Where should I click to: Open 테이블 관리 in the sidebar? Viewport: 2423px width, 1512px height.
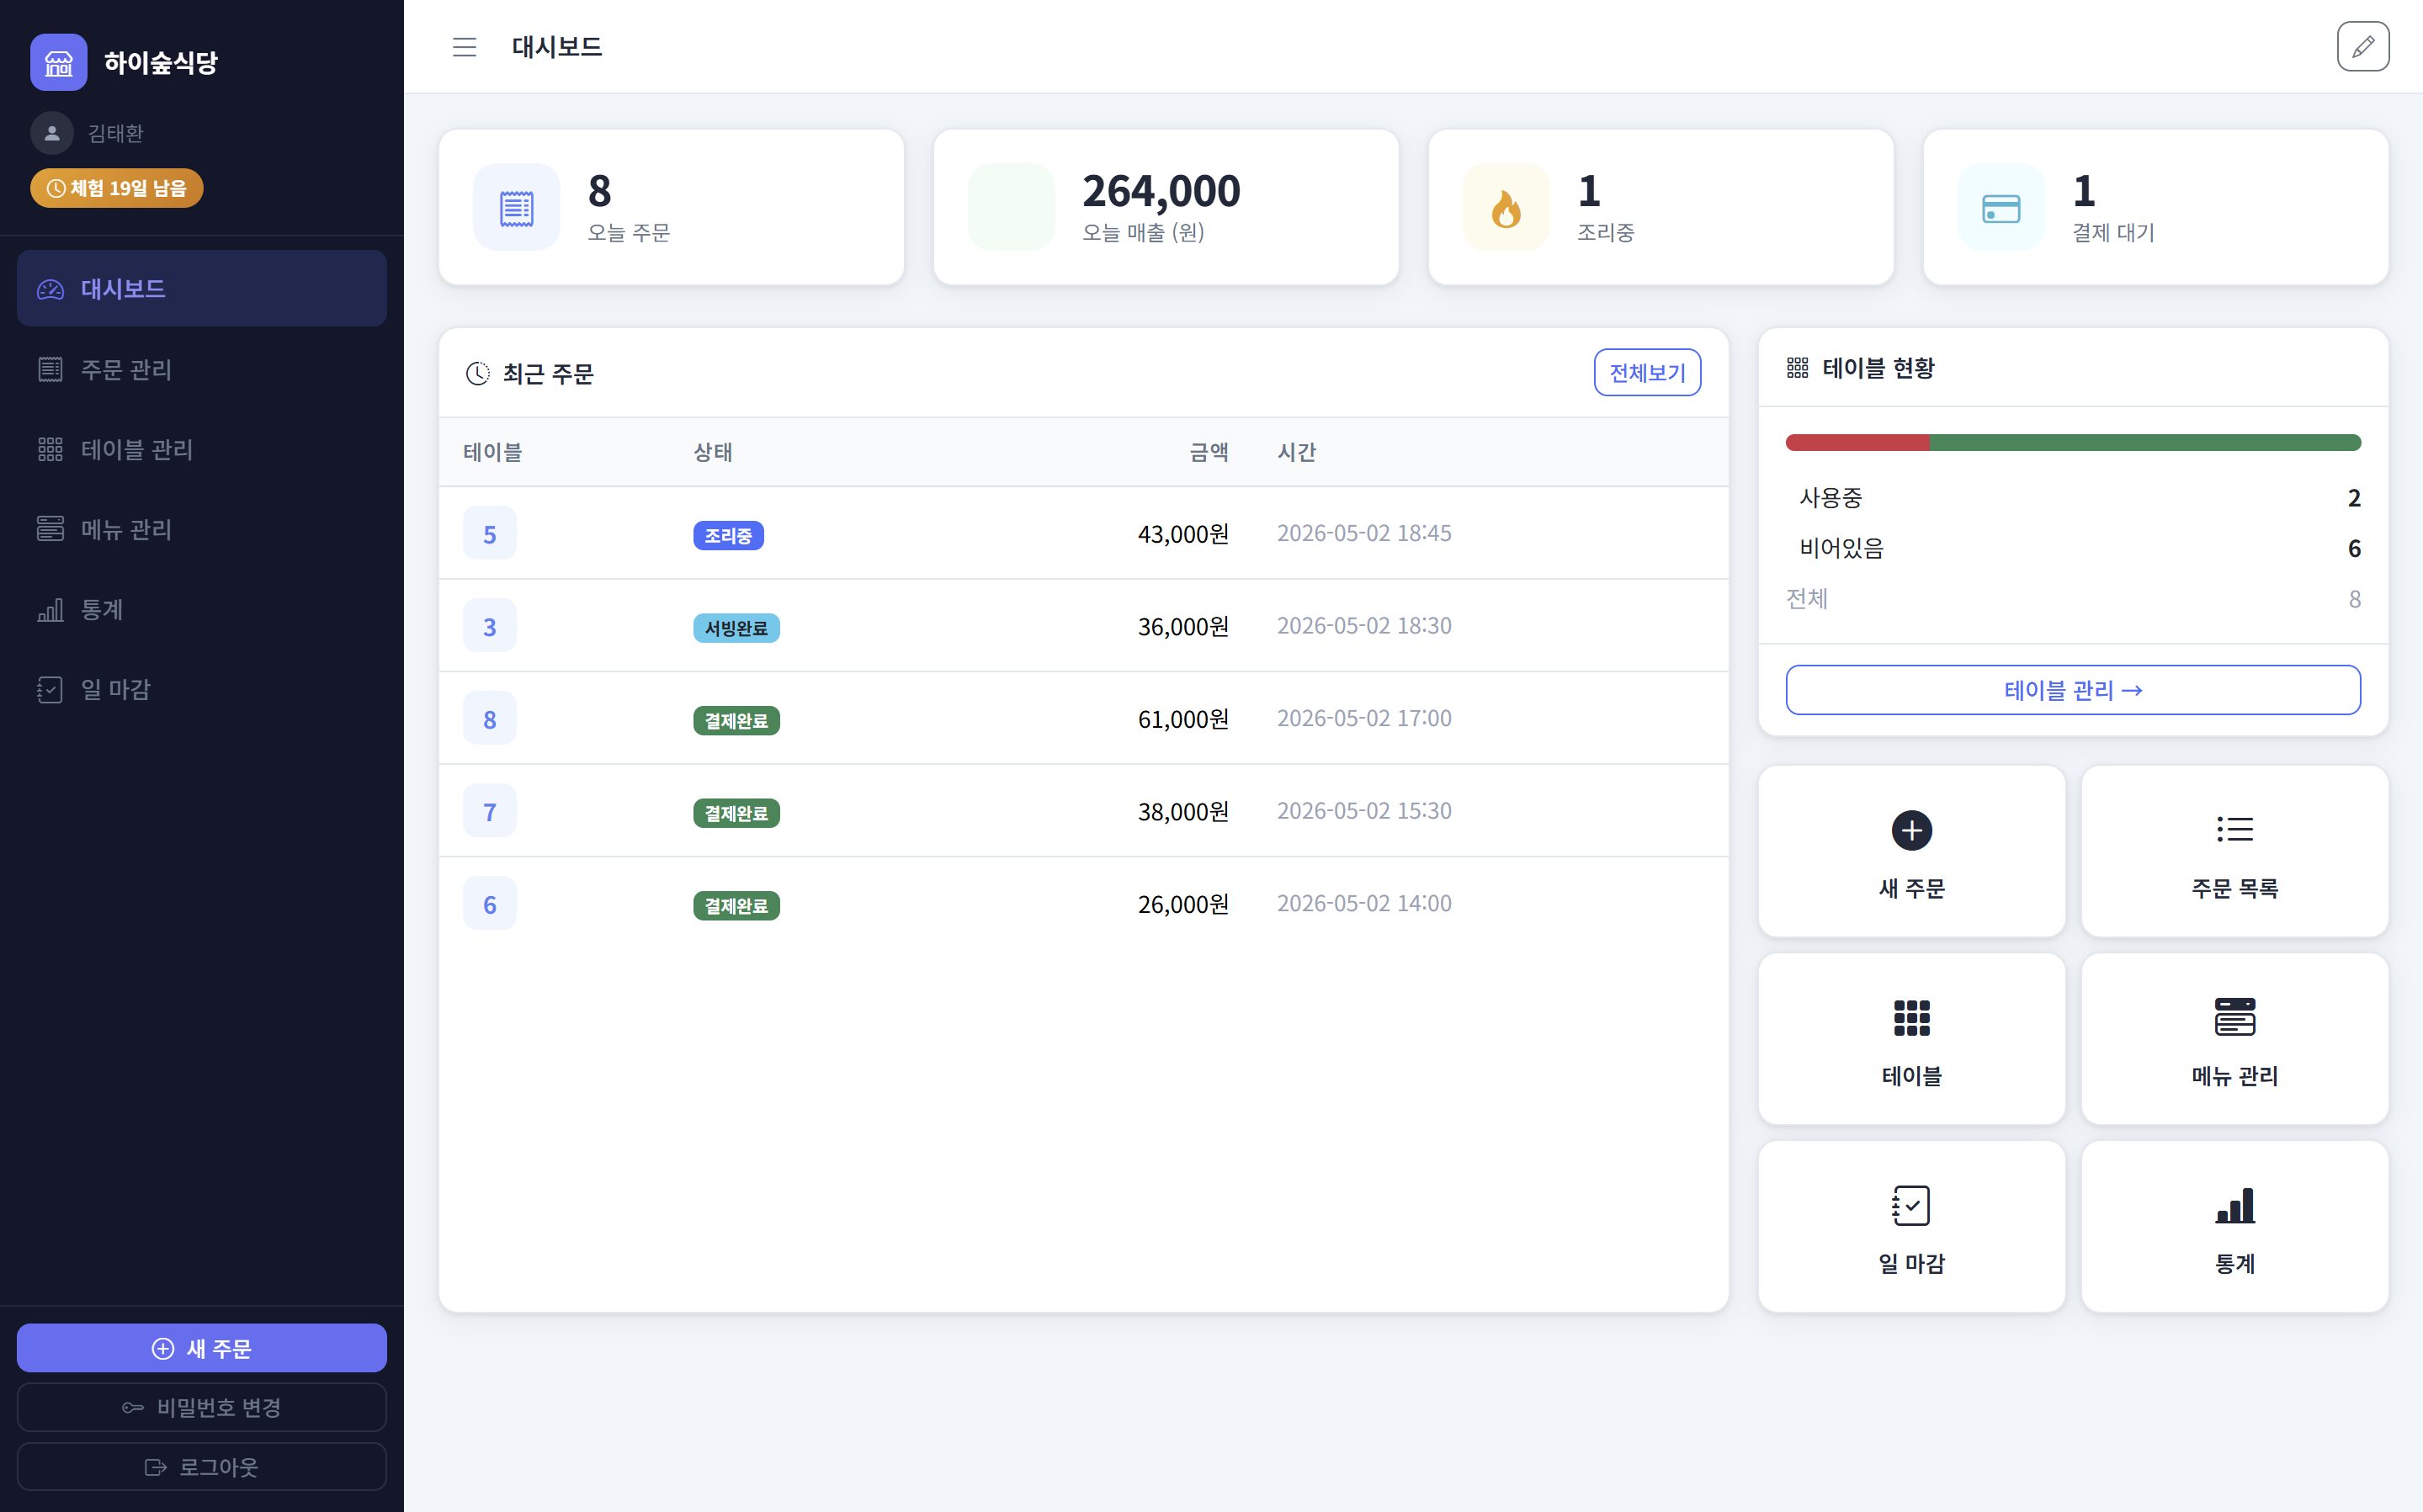[202, 449]
